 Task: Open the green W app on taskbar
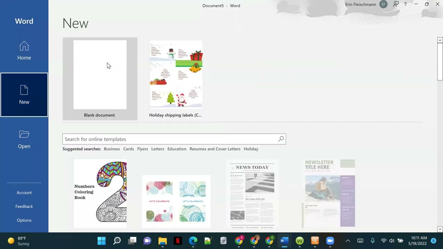click(300, 241)
